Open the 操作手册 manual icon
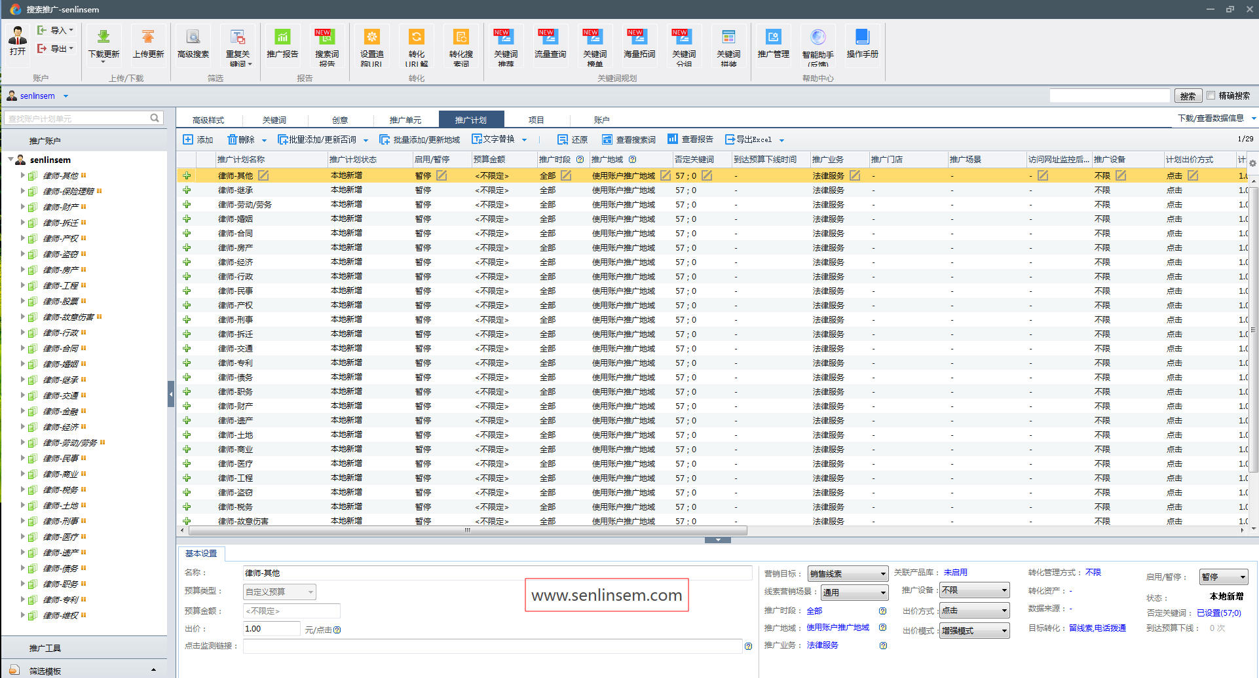Screen dimensions: 1259x678 point(862,38)
